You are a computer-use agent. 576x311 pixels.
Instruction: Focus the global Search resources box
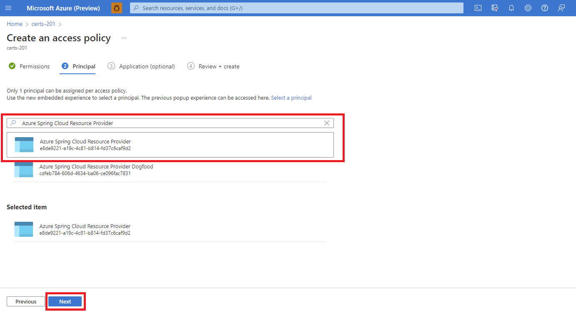297,8
